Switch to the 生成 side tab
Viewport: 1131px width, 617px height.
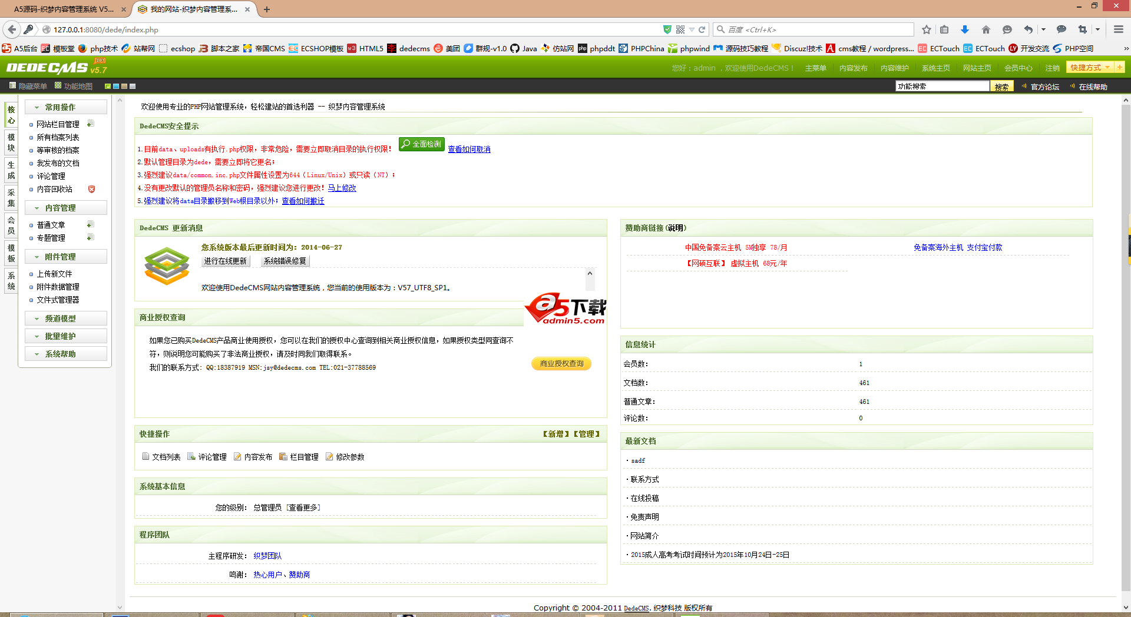(11, 170)
